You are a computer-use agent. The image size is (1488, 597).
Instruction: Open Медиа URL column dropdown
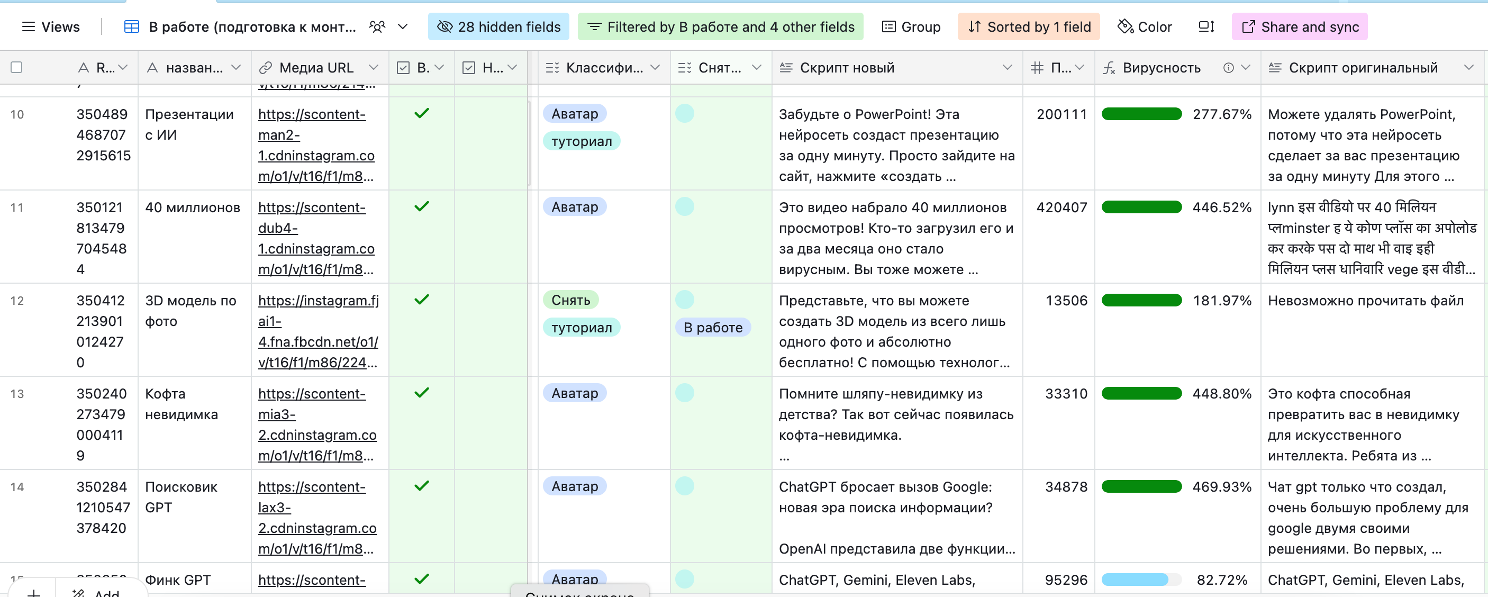[x=373, y=68]
